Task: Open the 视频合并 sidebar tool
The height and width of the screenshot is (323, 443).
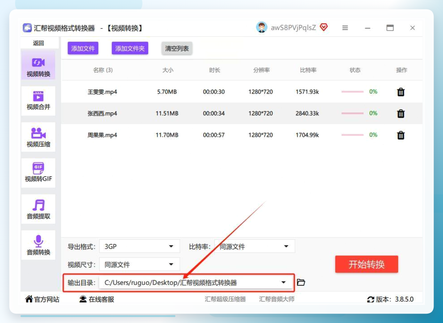Action: click(38, 101)
